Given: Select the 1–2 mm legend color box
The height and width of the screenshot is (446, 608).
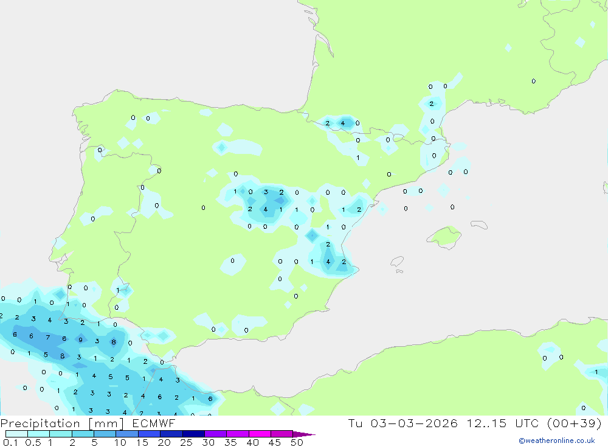Looking at the screenshot, I should [x=61, y=434].
